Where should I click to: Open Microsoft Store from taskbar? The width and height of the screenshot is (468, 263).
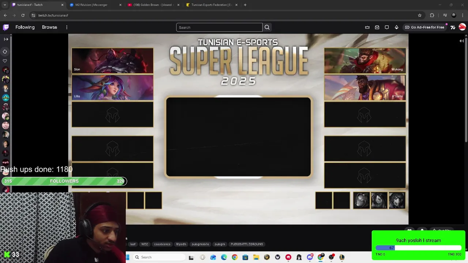pyautogui.click(x=245, y=258)
